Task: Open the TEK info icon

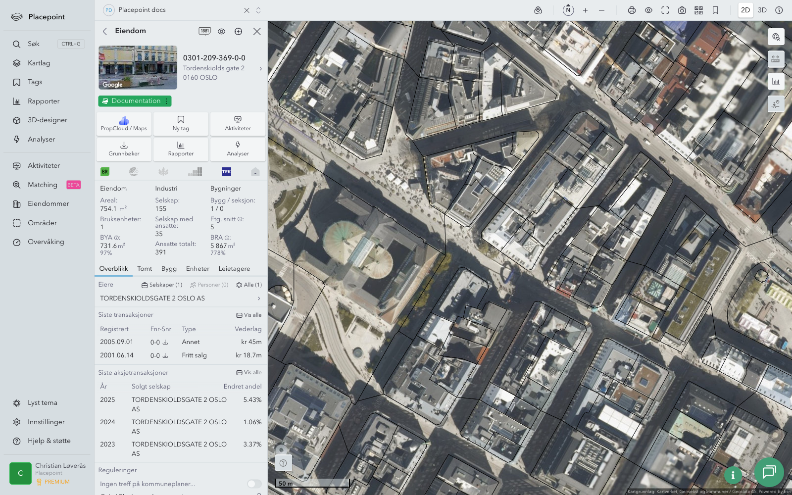Action: [x=226, y=172]
